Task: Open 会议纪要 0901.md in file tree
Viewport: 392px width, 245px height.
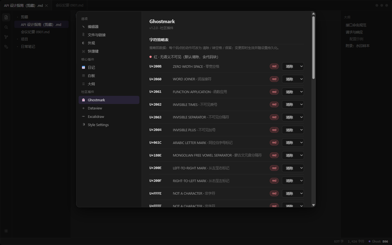Action: tap(41, 32)
